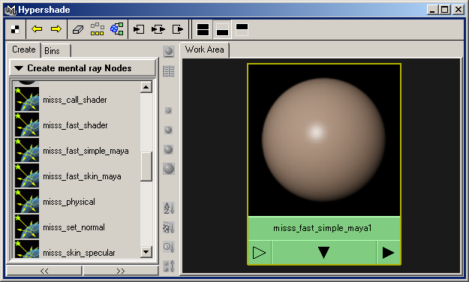
Task: Toggle the Create bar on/off checker icon
Action: point(15,29)
